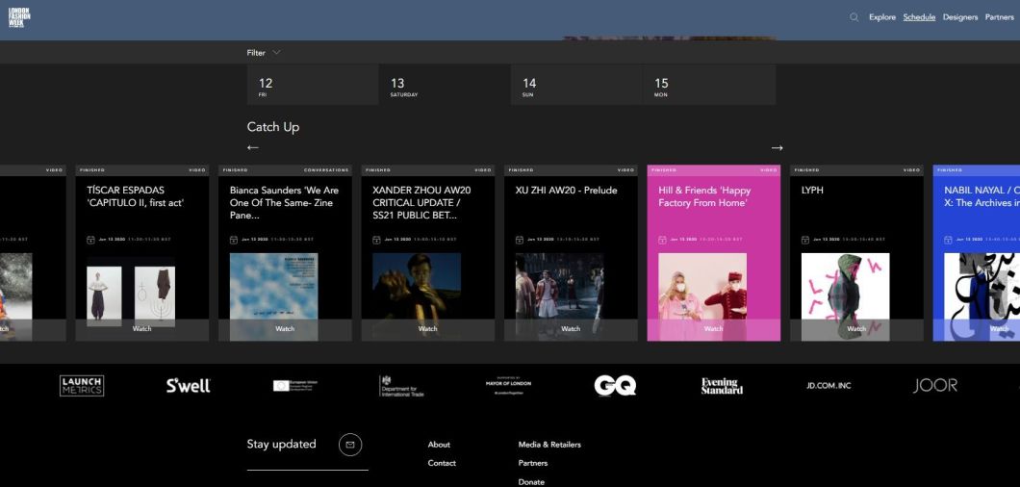Open the Media & Retailers footer link
The image size is (1020, 487).
549,445
